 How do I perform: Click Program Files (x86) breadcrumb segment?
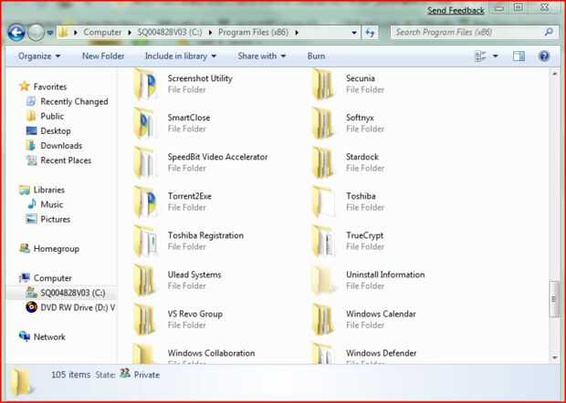[253, 33]
